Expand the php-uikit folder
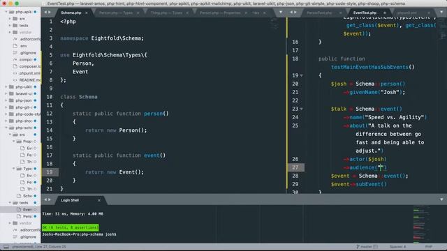 (6, 86)
